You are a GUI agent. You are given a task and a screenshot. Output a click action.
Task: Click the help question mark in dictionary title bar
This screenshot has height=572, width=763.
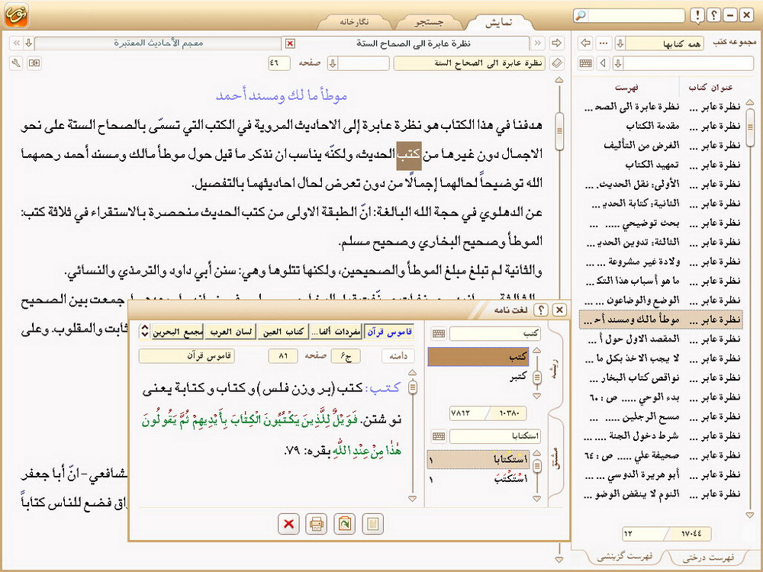pyautogui.click(x=542, y=310)
